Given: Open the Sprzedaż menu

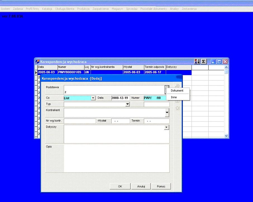Looking at the screenshot, I should point(132,9).
